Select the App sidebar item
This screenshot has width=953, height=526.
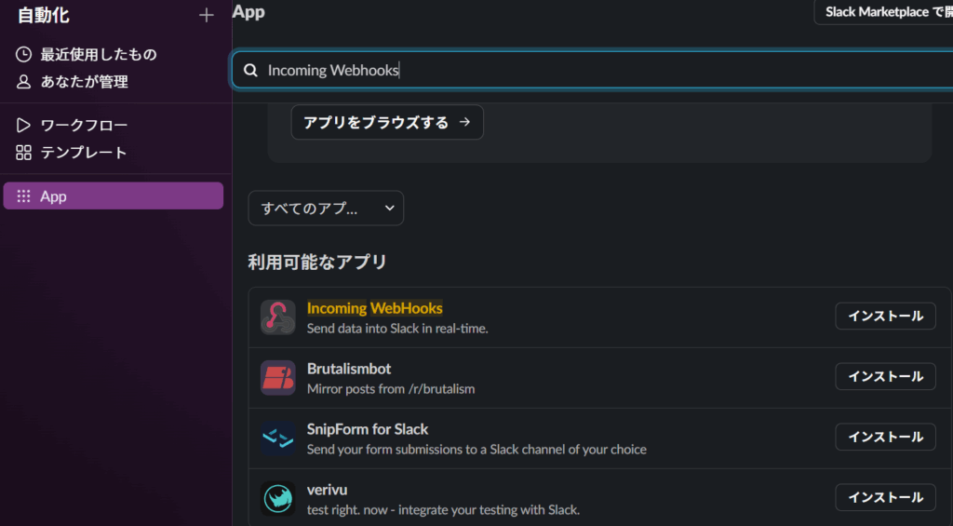click(x=113, y=196)
